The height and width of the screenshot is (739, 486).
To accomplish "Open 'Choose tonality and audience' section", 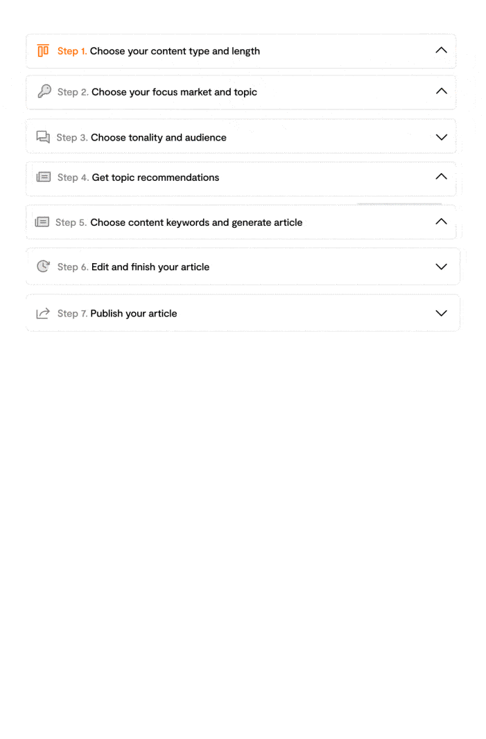I will [159, 138].
